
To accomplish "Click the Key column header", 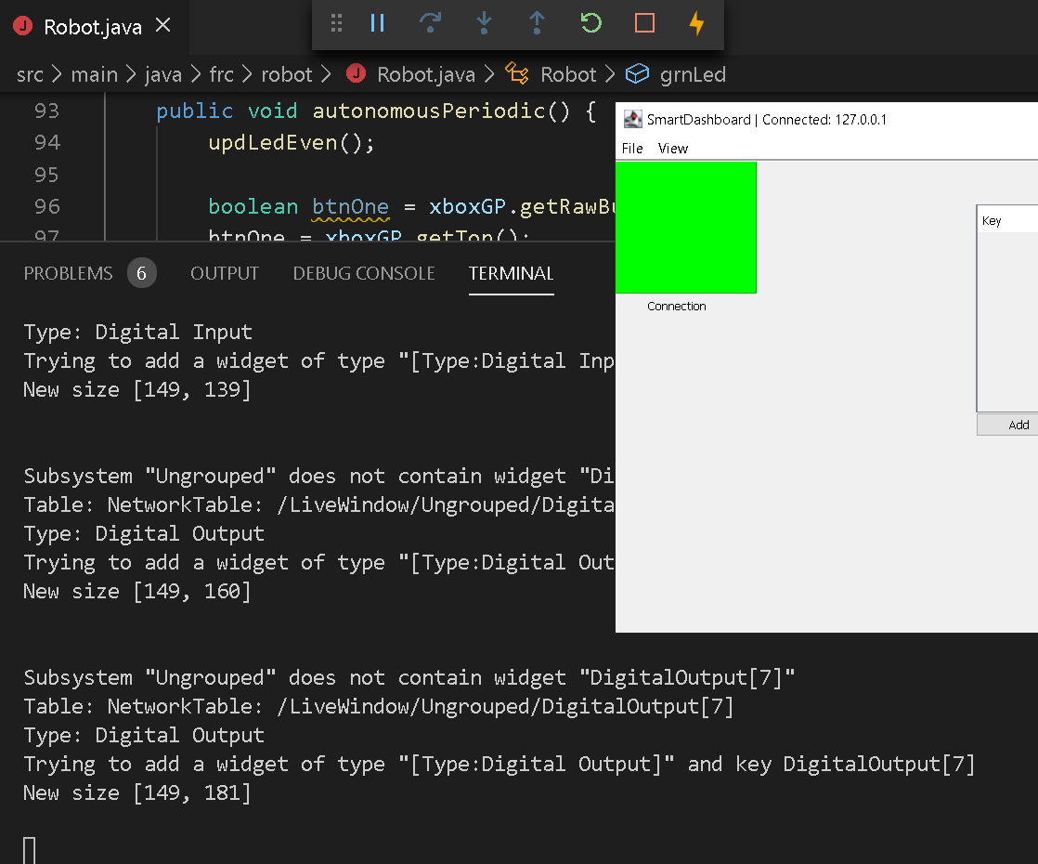I will click(x=1007, y=220).
